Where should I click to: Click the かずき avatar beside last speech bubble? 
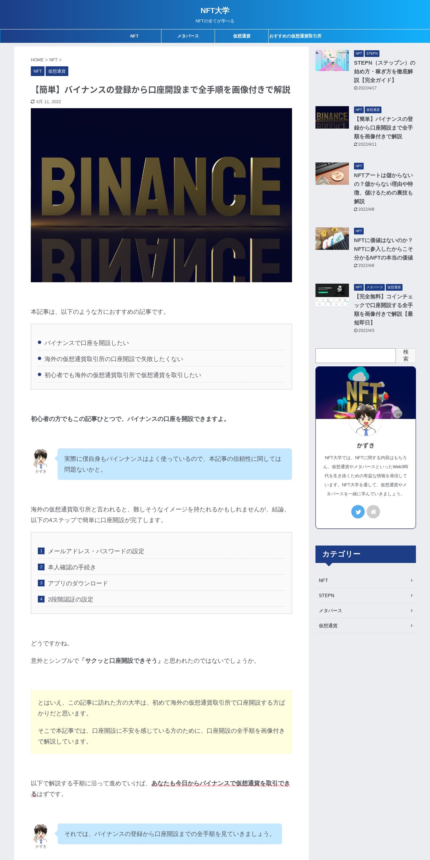pyautogui.click(x=41, y=834)
